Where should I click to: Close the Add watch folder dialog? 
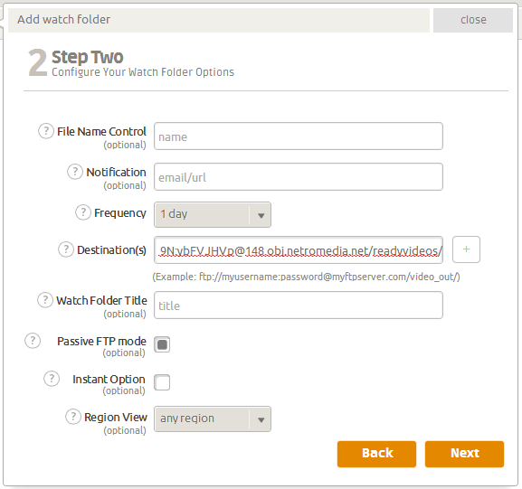(473, 20)
